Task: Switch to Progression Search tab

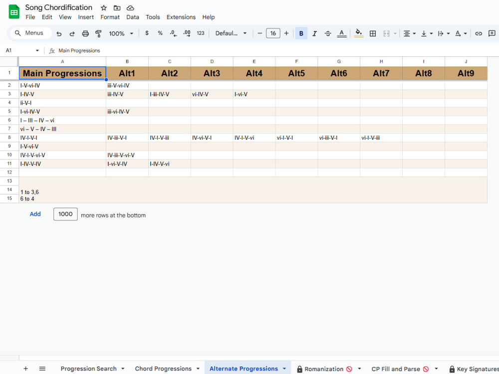Action: tap(88, 369)
